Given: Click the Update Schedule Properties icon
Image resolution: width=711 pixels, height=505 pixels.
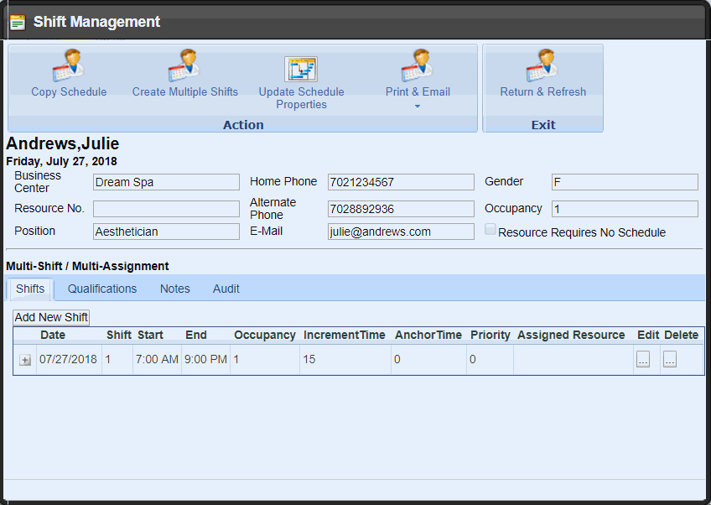Looking at the screenshot, I should tap(301, 69).
